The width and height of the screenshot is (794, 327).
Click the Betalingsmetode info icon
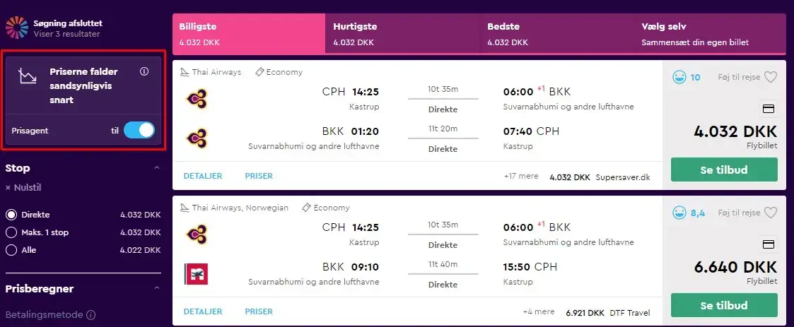pos(91,315)
